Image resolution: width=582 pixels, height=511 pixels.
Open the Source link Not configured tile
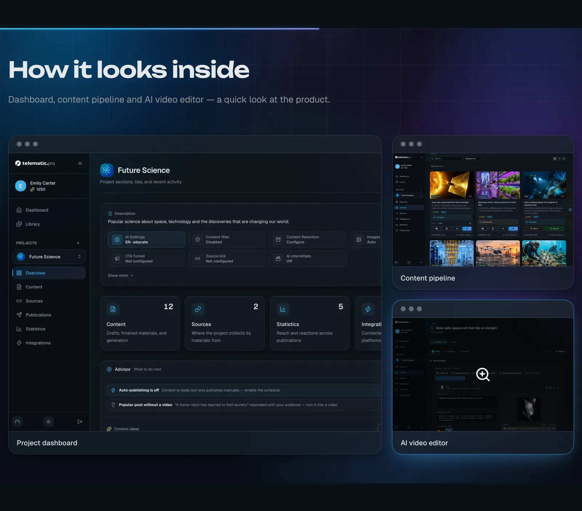[x=227, y=259]
